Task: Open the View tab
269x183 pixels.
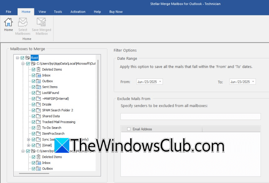Action: pos(42,12)
